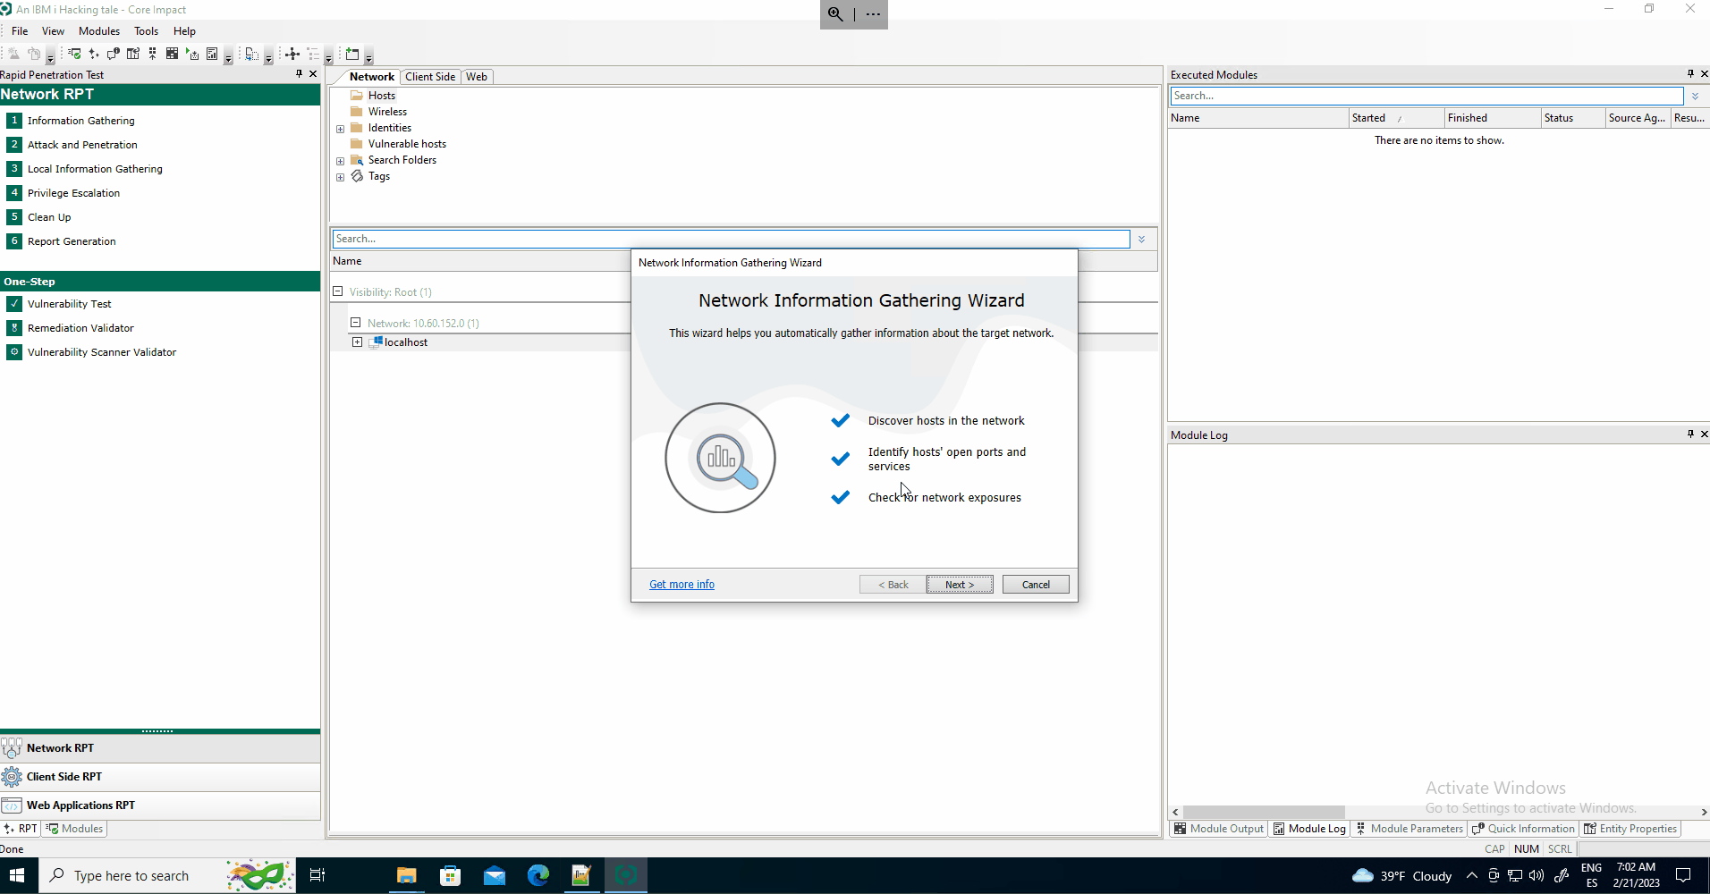1710x894 pixels.
Task: Open Entity Properties from the toolbar icon
Action: coord(133,54)
